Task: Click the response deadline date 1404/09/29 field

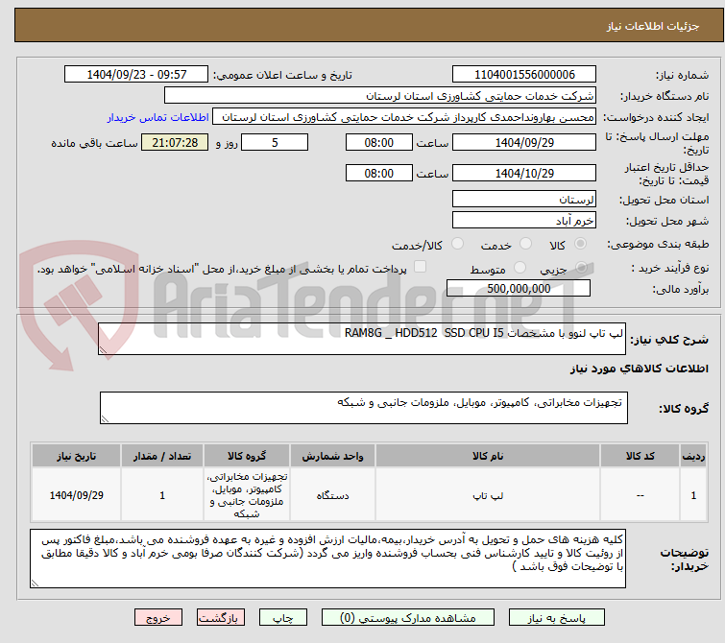Action: tap(524, 142)
